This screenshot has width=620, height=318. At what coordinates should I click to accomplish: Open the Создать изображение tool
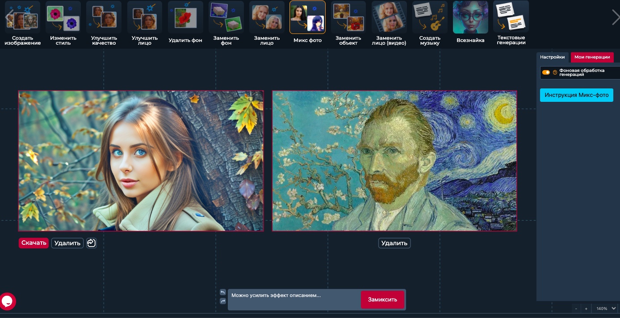pos(23,23)
